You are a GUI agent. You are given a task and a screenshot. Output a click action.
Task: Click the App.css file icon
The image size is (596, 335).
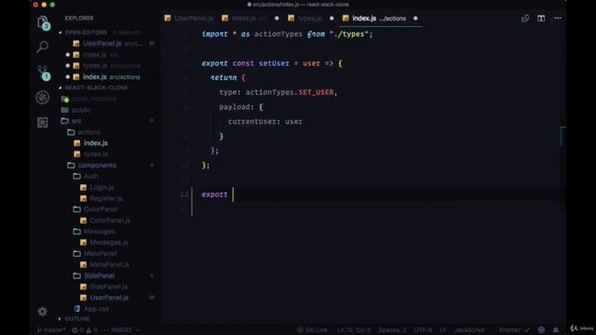(76, 309)
